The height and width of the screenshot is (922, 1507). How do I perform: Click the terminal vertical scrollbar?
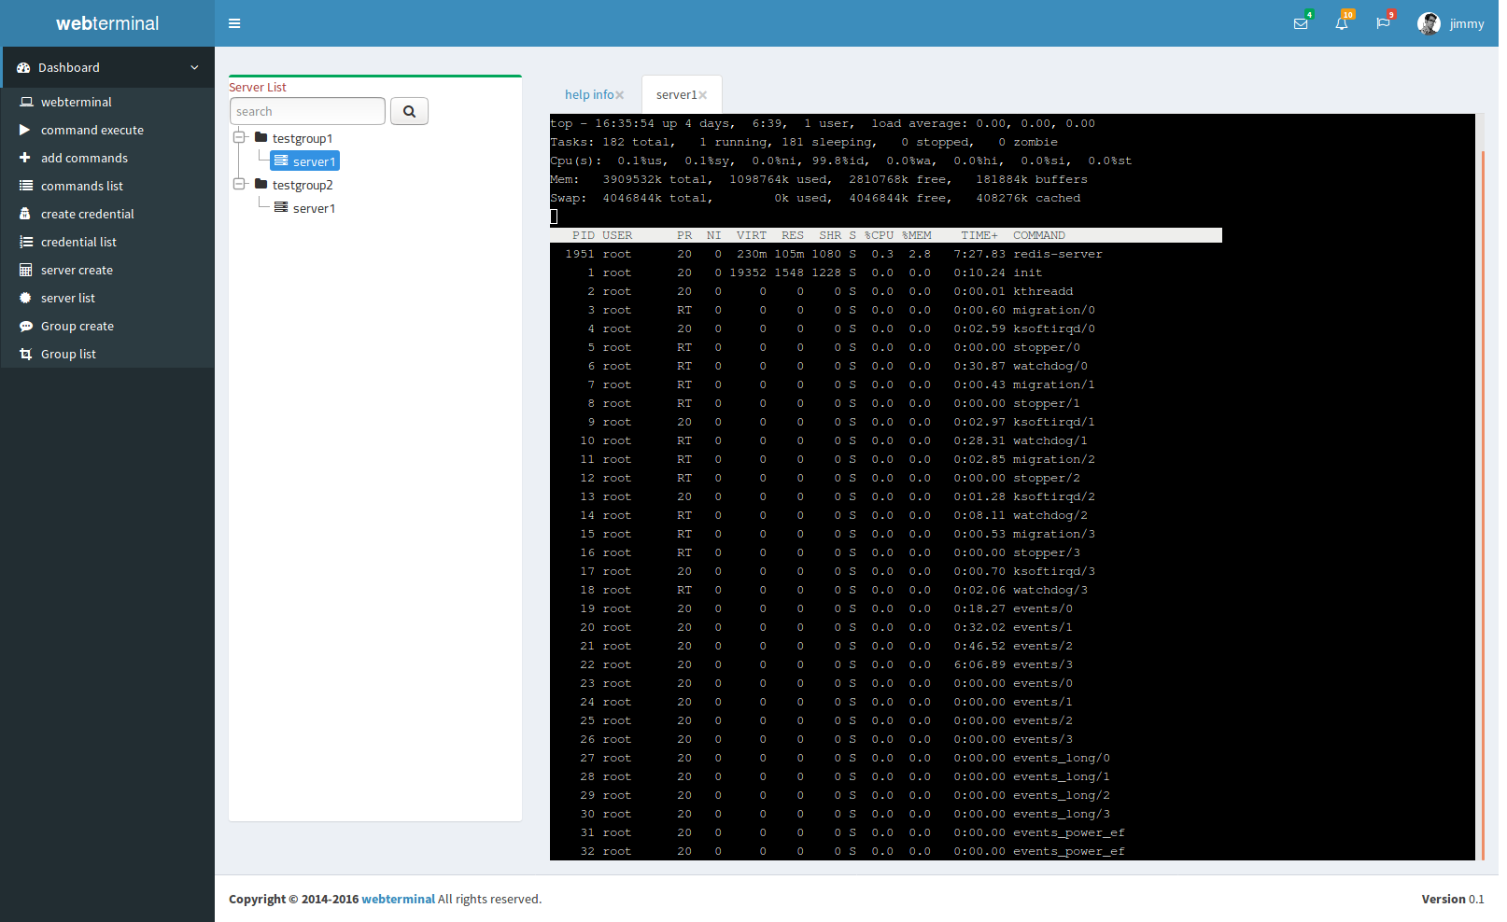1483,504
